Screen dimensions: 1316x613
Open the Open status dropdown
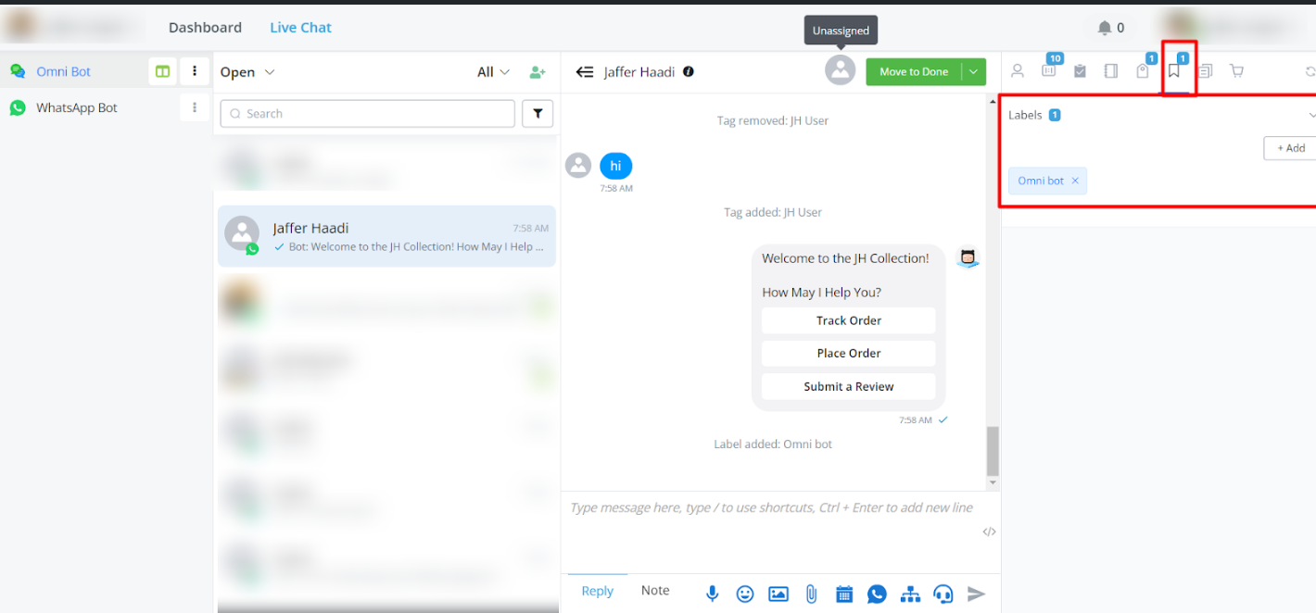click(247, 72)
